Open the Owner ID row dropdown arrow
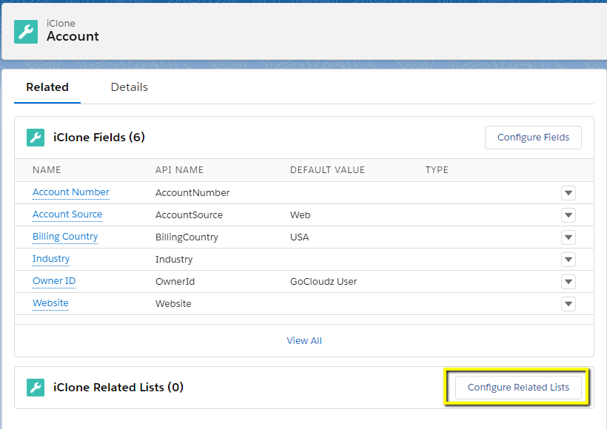Viewport: 607px width, 429px height. 569,282
